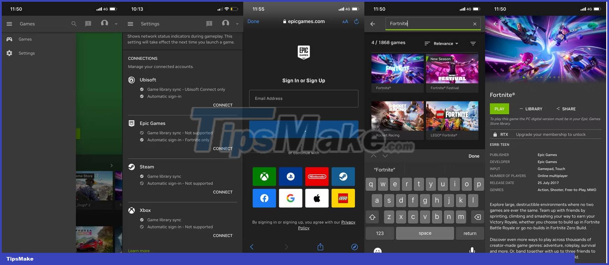The height and width of the screenshot is (265, 609).
Task: Tap browser share icon
Action: pos(320,247)
